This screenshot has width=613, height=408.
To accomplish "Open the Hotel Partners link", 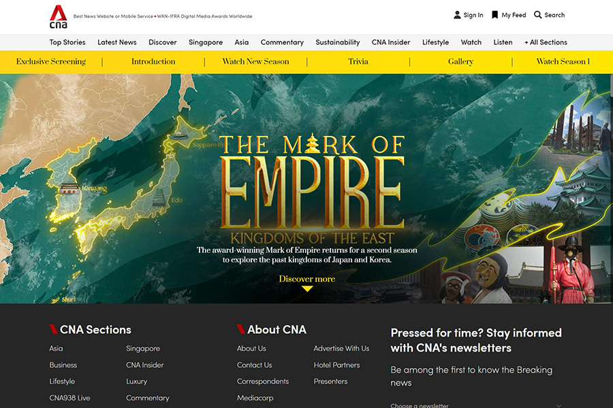I will pyautogui.click(x=336, y=365).
